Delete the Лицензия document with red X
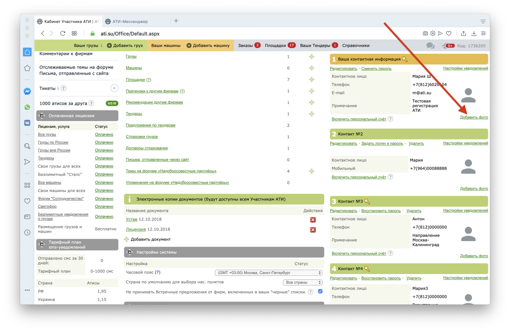Viewport: 510px width, 331px height. [313, 230]
